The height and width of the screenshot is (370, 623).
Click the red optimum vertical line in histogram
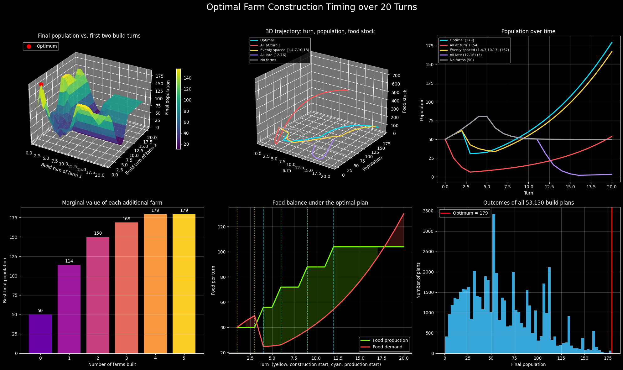612,280
